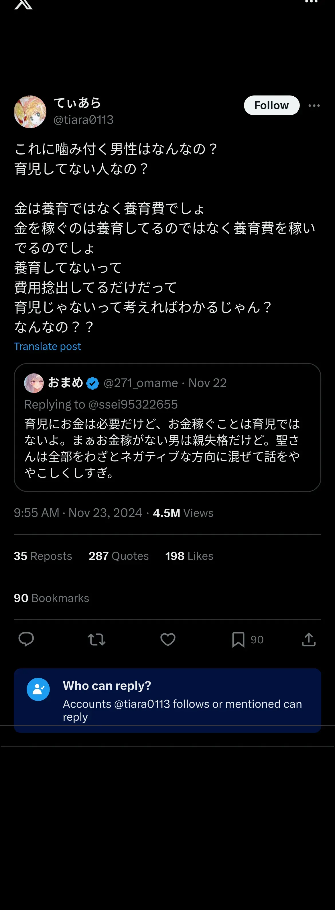View the 287 Quotes list
This screenshot has width=335, height=910.
tap(119, 556)
